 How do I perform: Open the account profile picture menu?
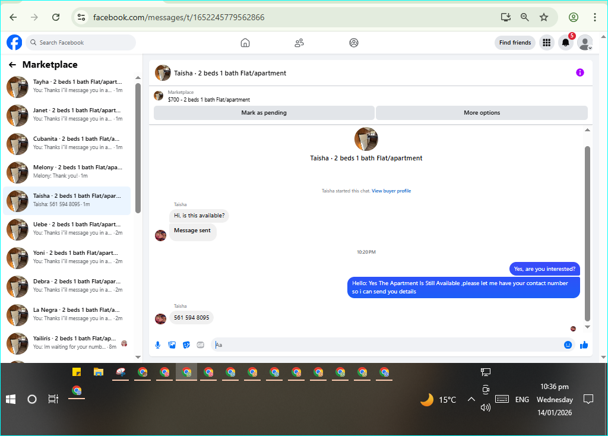pyautogui.click(x=585, y=43)
